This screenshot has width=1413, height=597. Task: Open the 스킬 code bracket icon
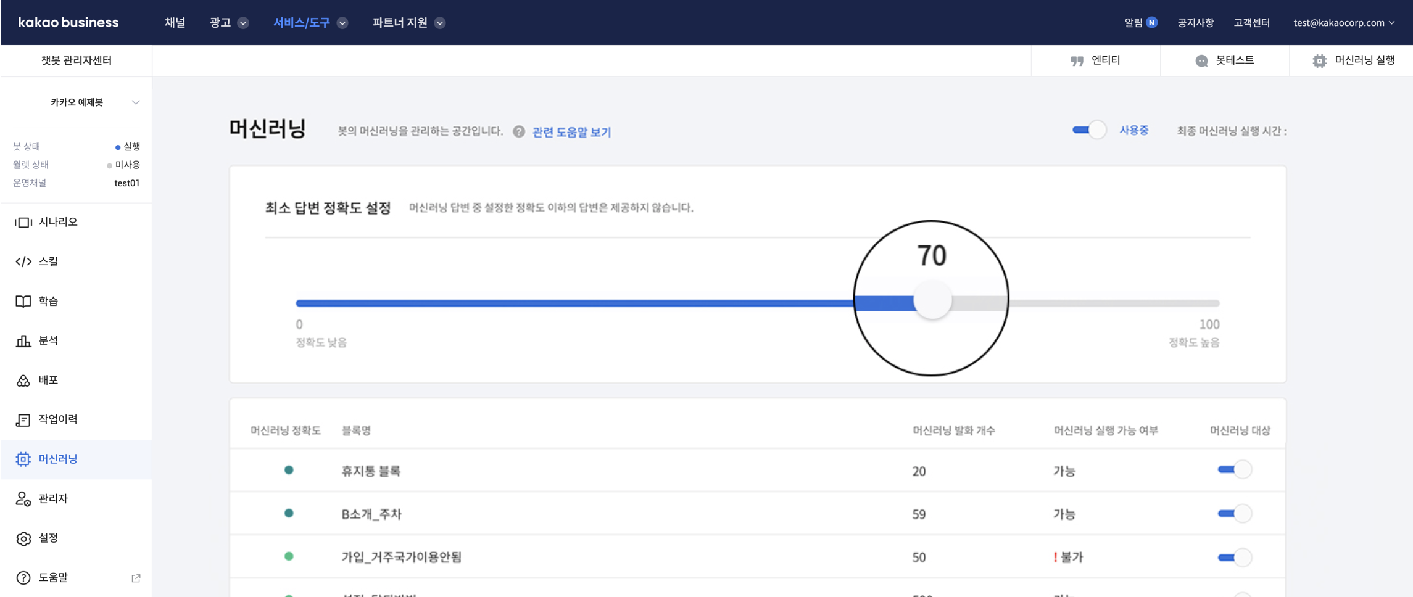point(23,261)
